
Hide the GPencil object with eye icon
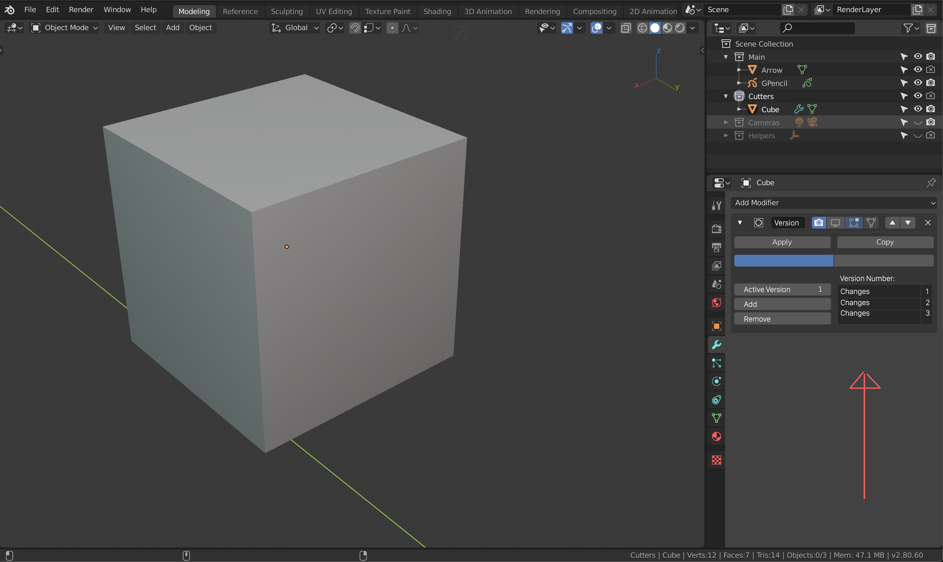click(x=918, y=83)
